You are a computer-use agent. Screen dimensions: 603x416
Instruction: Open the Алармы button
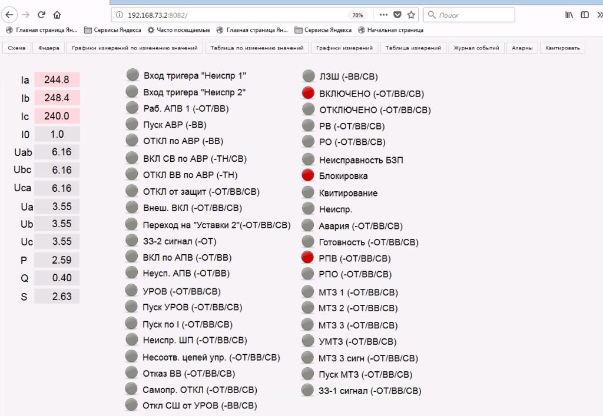(x=522, y=48)
